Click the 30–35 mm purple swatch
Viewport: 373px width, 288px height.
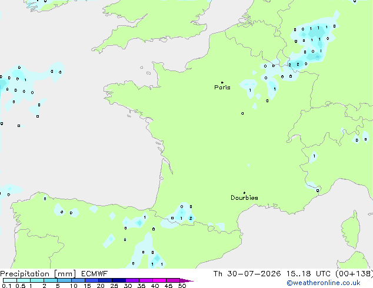(x=132, y=280)
